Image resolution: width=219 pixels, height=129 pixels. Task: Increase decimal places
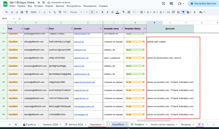pos(60,12)
